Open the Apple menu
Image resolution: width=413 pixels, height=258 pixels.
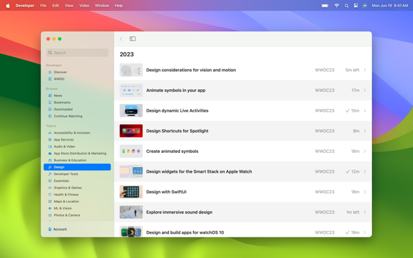pyautogui.click(x=8, y=6)
